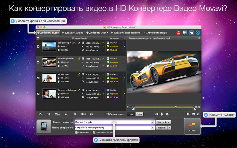Select the Crop tool
This screenshot has height=148, width=237.
coord(49,114)
